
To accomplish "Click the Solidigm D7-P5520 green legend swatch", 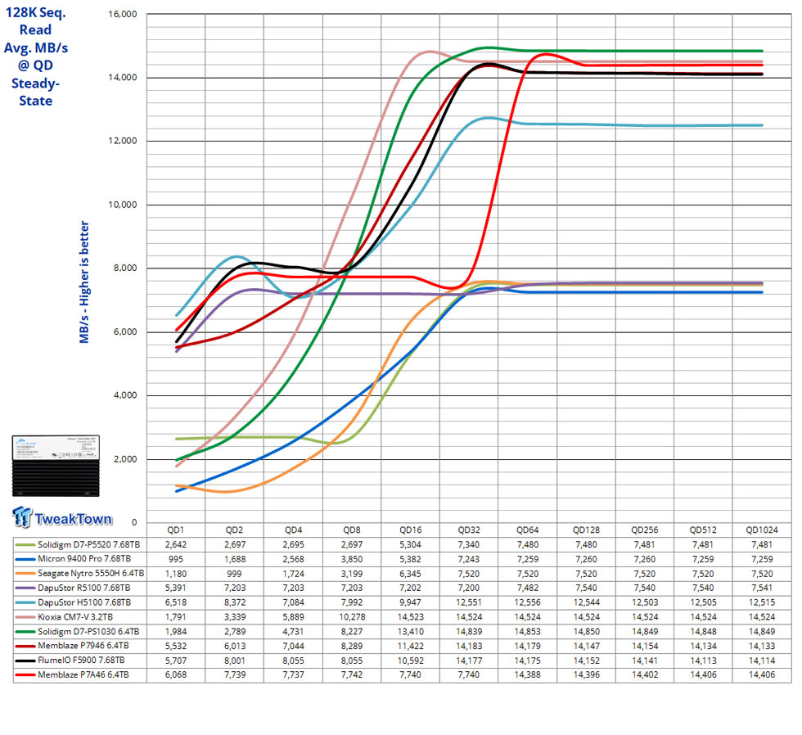I will coord(25,545).
